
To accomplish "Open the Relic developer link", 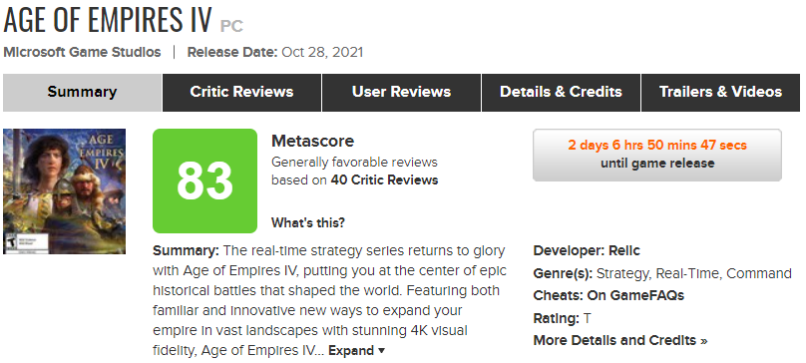I will tap(624, 251).
